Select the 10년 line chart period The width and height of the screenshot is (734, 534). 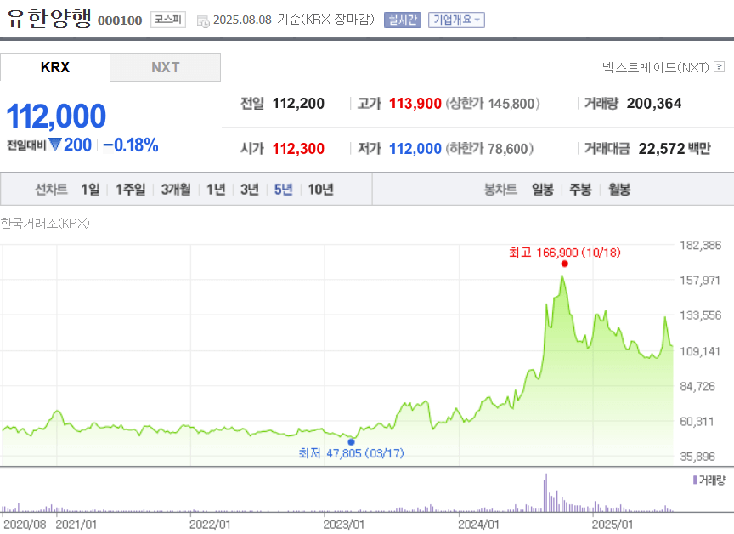pos(320,190)
